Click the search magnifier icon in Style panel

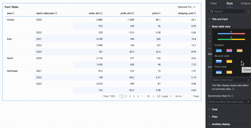[211, 11]
